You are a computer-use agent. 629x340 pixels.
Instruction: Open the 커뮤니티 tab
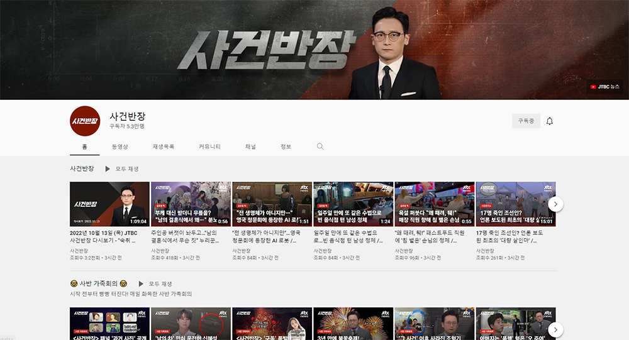210,146
